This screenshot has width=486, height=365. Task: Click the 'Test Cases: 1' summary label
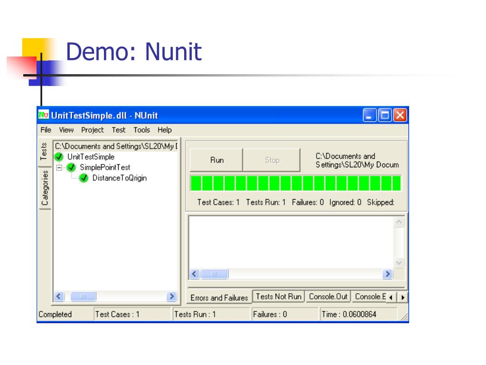(218, 202)
